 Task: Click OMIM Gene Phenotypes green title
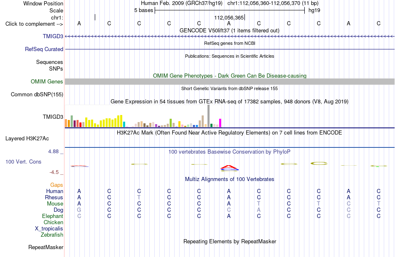point(230,76)
